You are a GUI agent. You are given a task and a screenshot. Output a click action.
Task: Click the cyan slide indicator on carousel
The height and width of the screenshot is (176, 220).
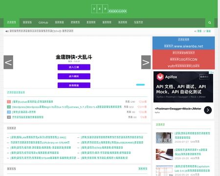click(140, 85)
